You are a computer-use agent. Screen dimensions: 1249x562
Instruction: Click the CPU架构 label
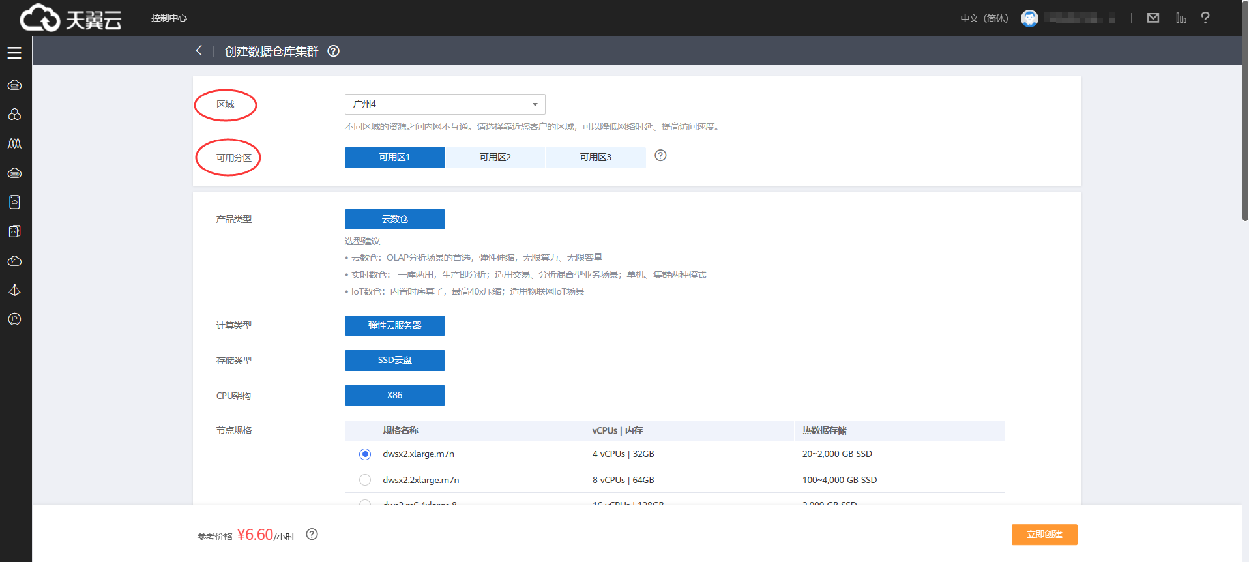pos(233,396)
